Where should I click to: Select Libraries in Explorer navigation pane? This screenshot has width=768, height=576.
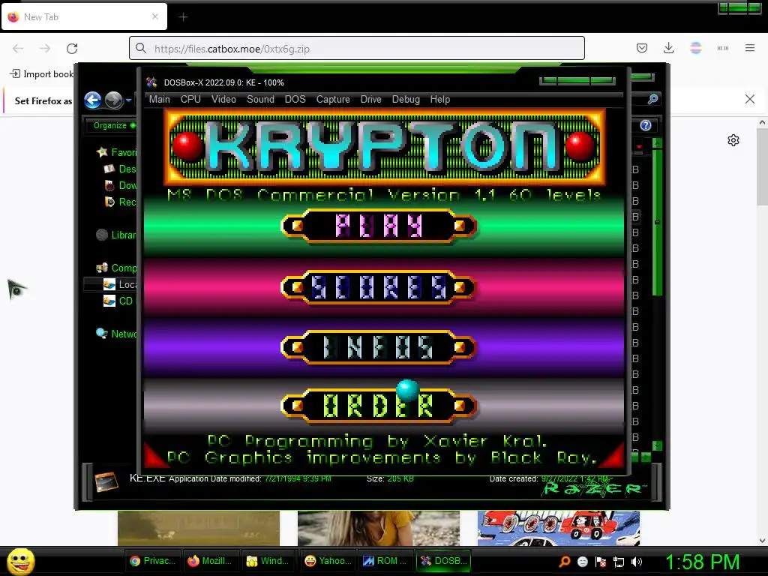[x=116, y=235]
